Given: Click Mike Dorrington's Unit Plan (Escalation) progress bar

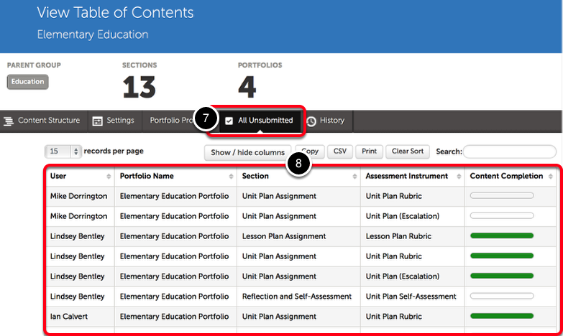Looking at the screenshot, I should tap(502, 216).
